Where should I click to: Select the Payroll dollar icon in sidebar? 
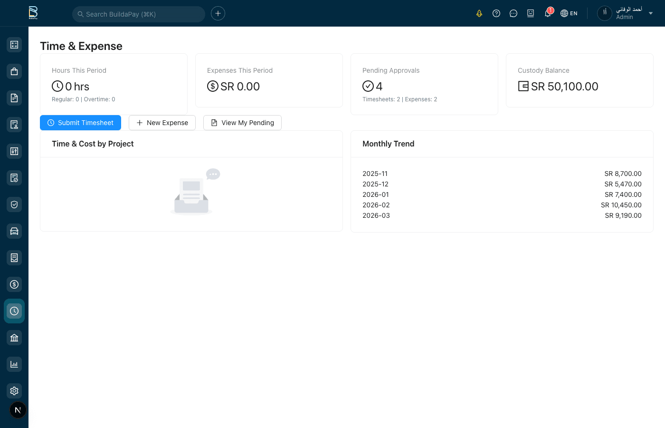[14, 284]
